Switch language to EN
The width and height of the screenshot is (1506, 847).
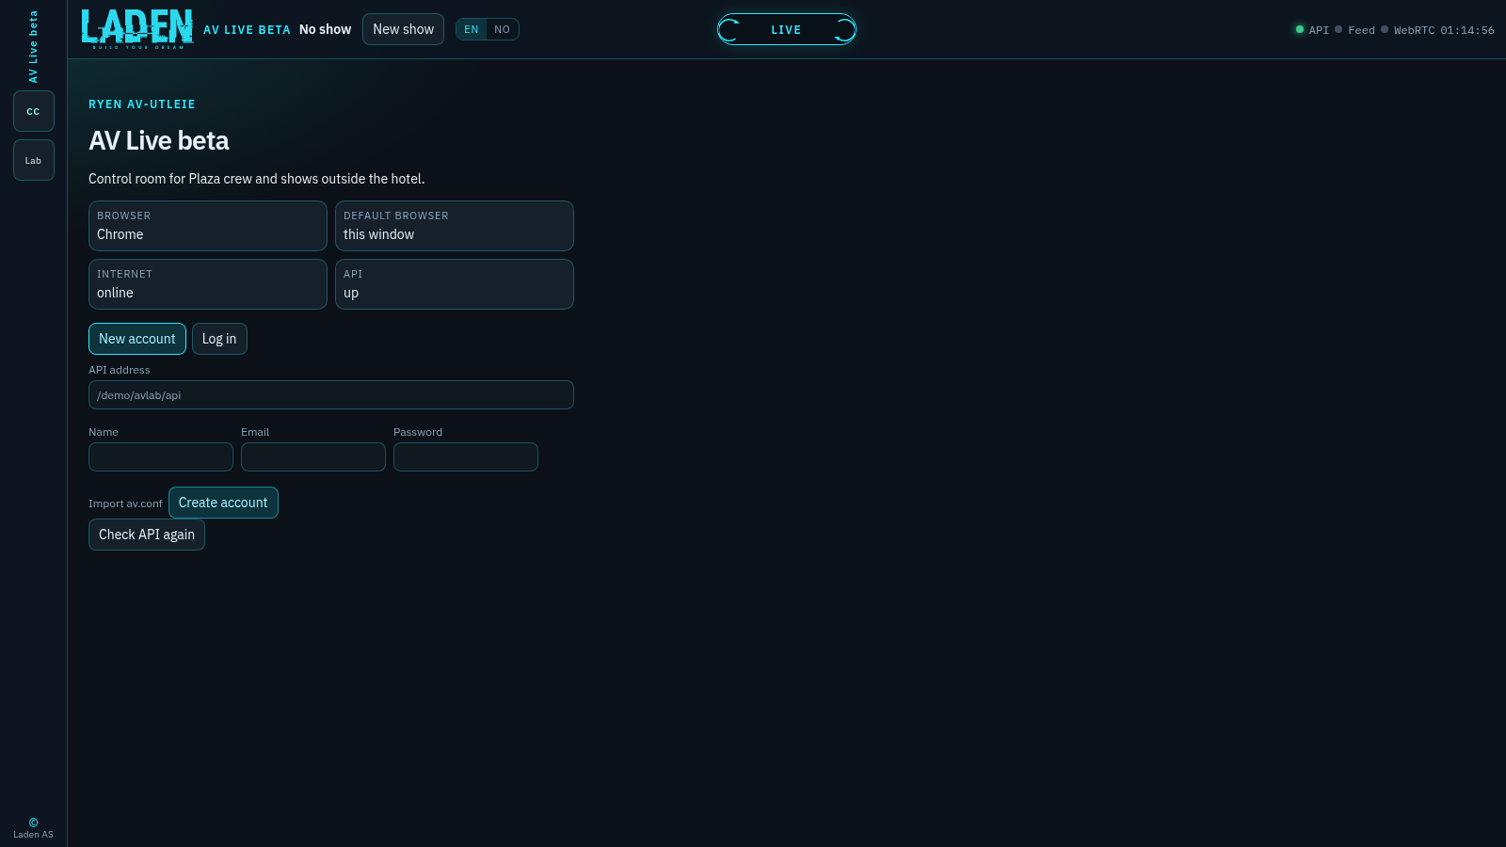click(x=472, y=29)
